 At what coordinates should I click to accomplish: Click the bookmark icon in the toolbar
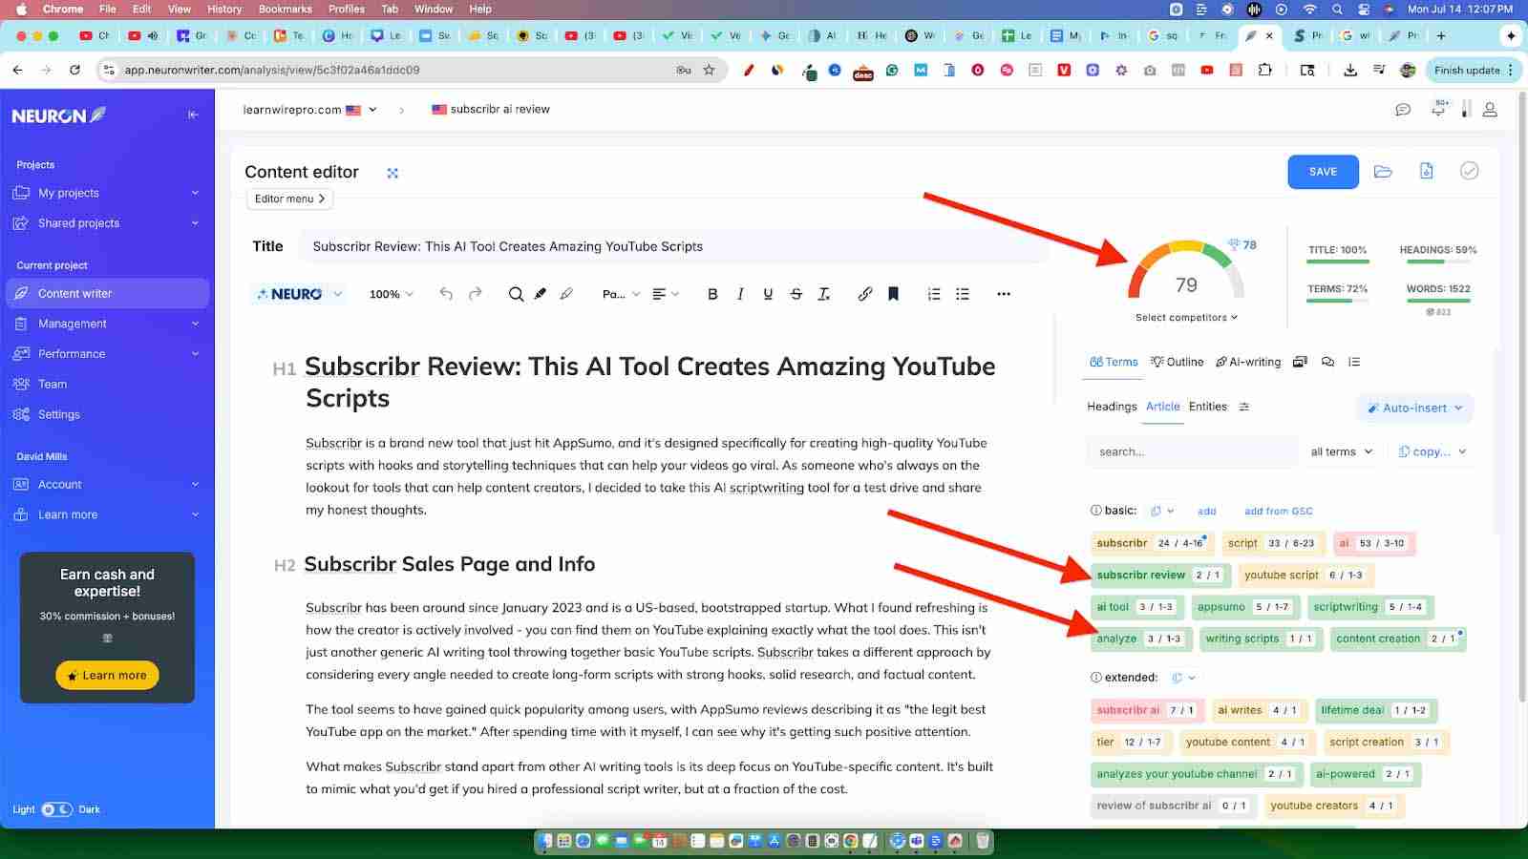coord(892,294)
